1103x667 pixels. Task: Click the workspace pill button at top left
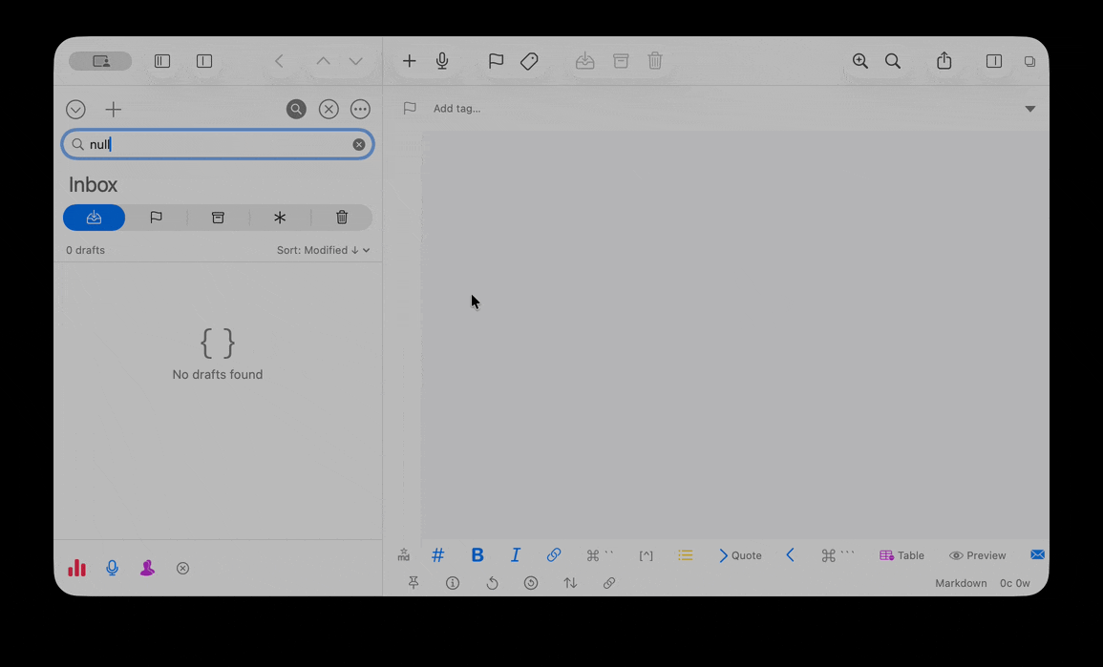[x=100, y=61]
